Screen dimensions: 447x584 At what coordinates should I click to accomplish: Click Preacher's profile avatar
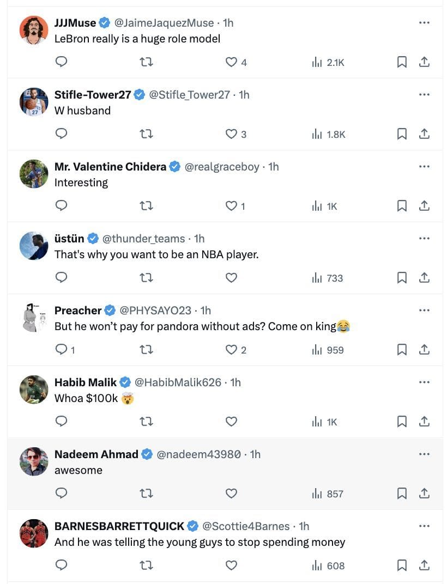tap(33, 318)
